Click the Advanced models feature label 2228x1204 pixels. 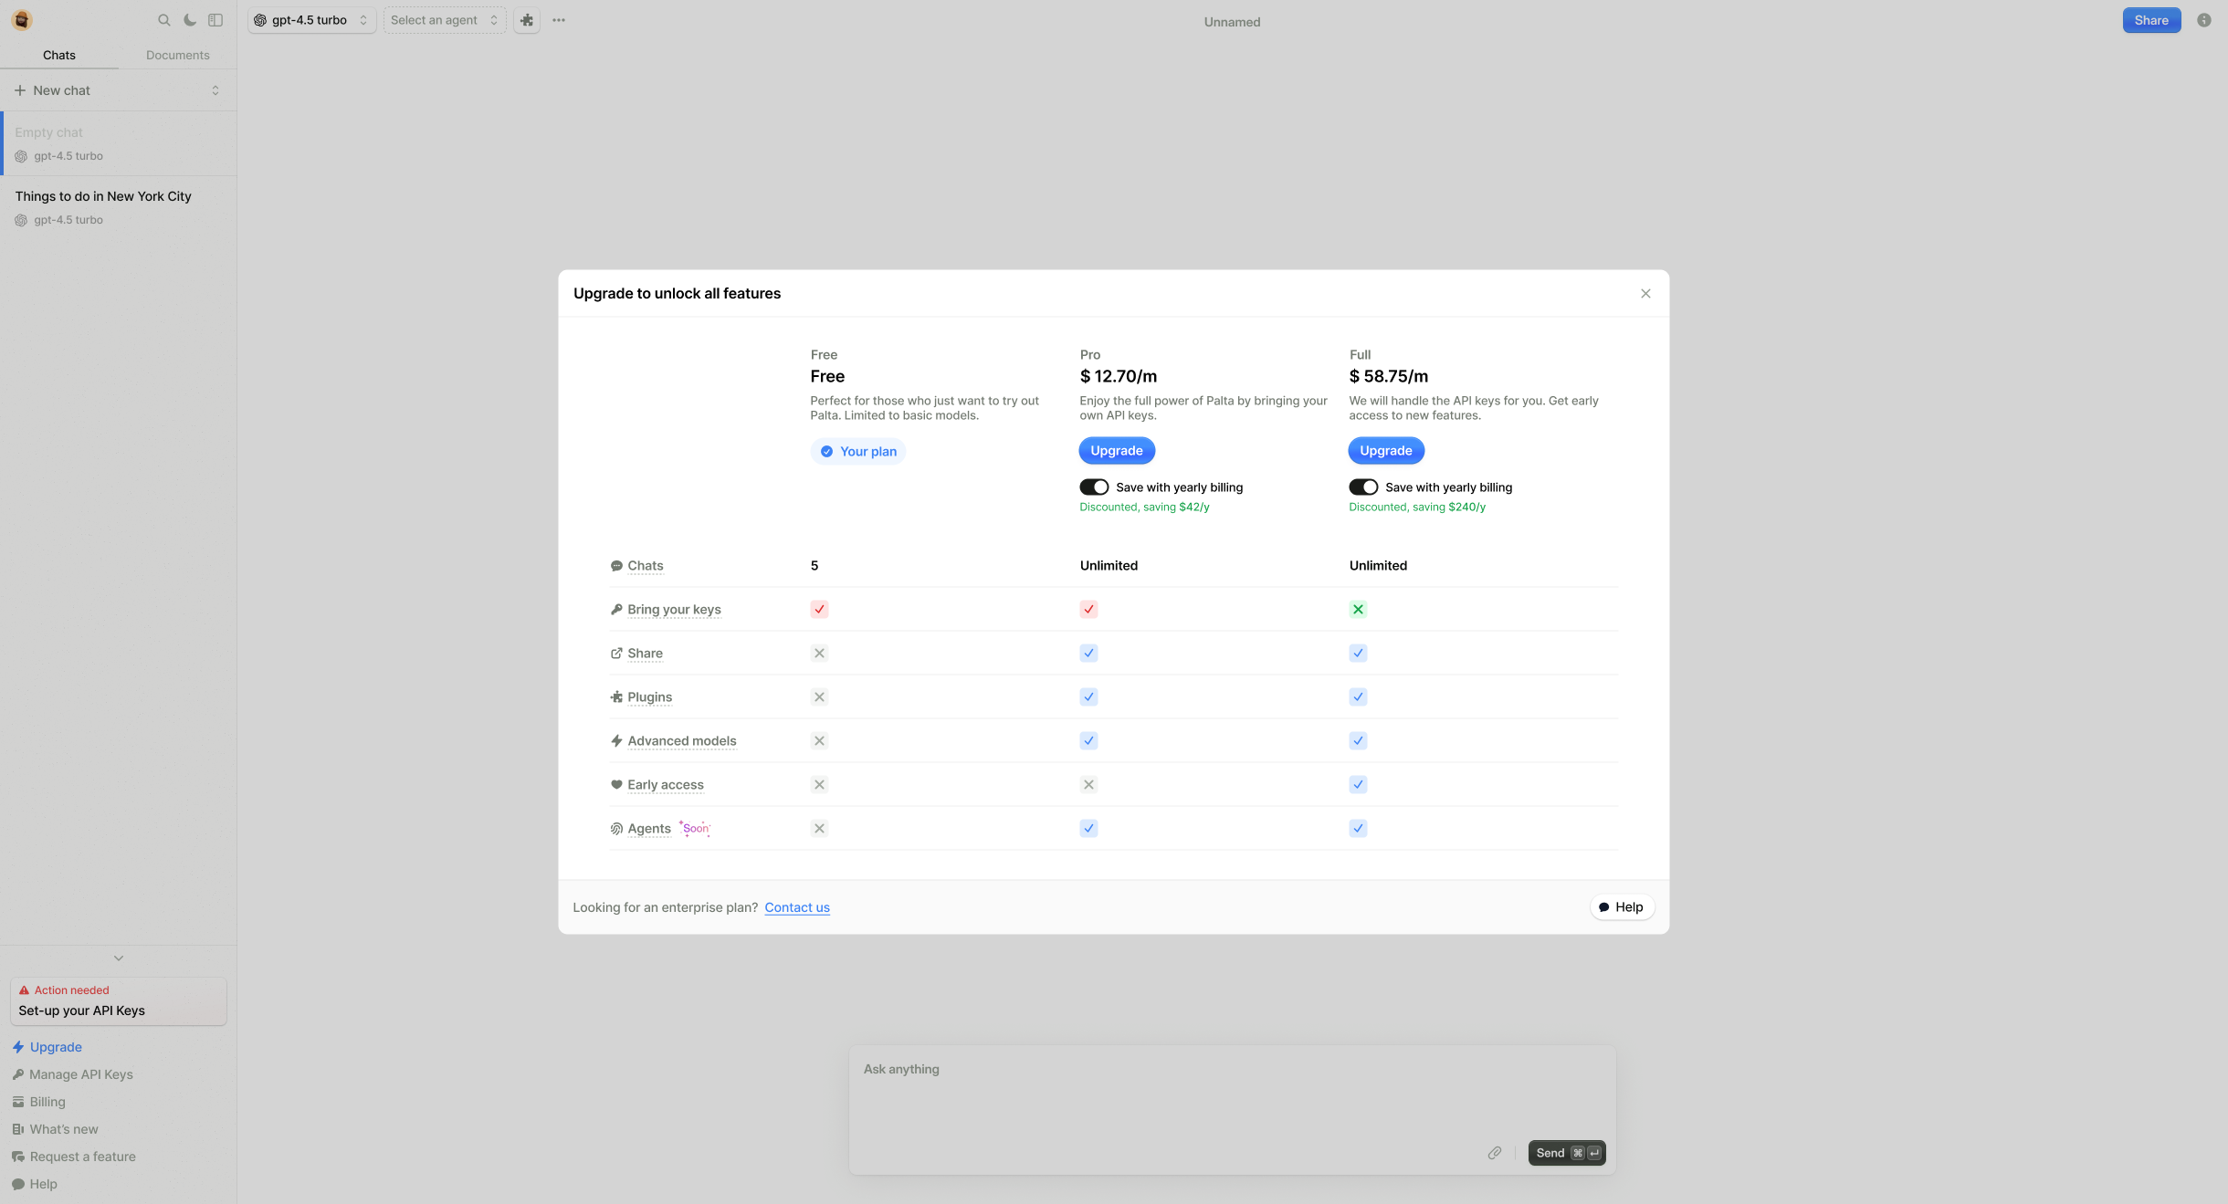681,741
